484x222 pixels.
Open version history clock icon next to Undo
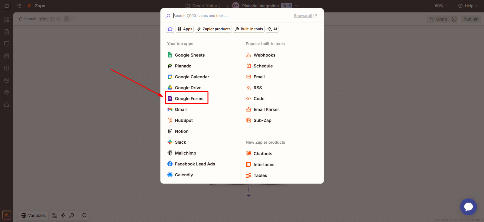(454, 19)
